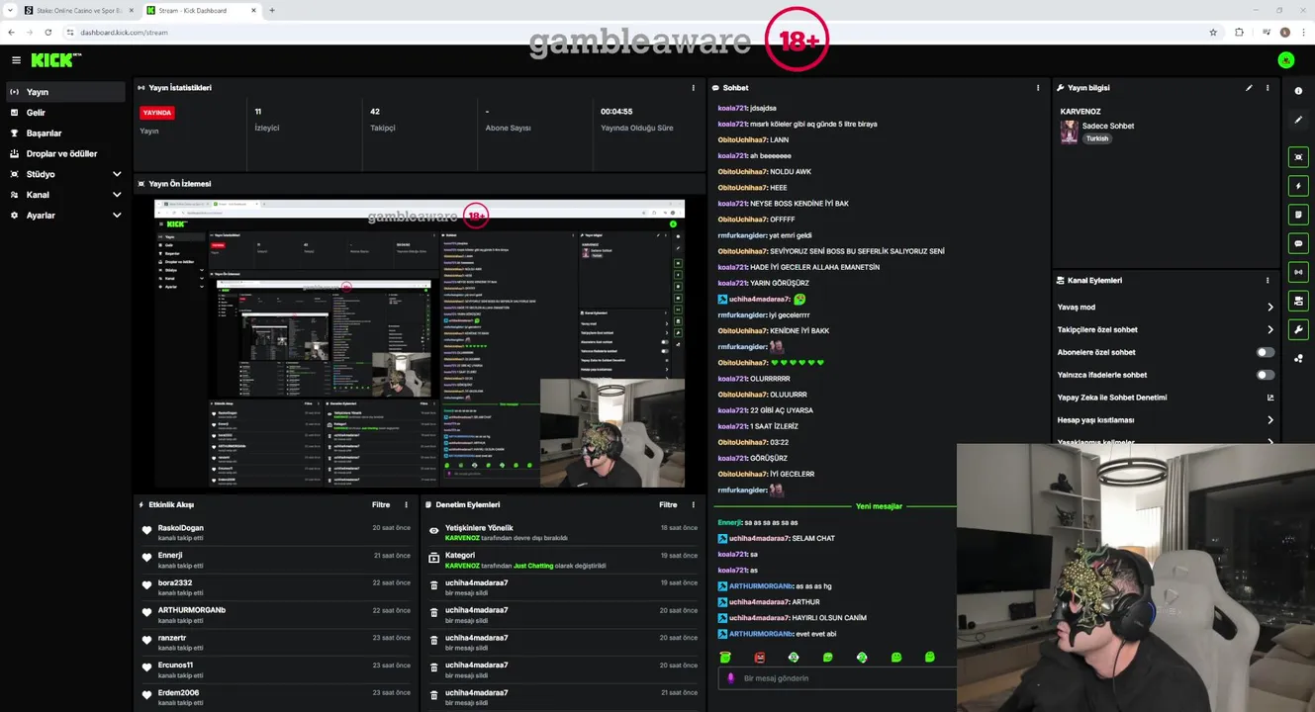Select Başarılar in the sidebar
The height and width of the screenshot is (712, 1315).
tap(65, 133)
